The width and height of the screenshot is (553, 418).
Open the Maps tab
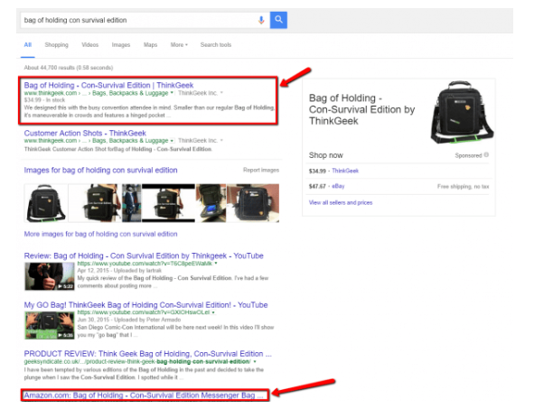[150, 44]
